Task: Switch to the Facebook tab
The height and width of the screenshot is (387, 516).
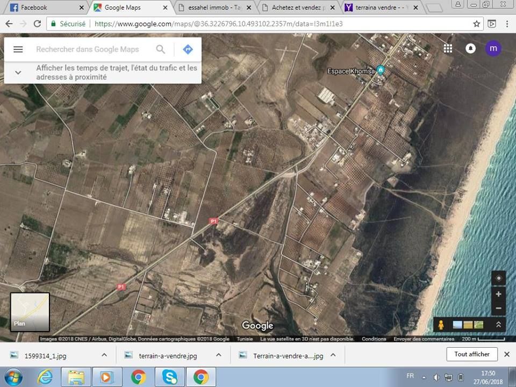Action: coord(43,8)
